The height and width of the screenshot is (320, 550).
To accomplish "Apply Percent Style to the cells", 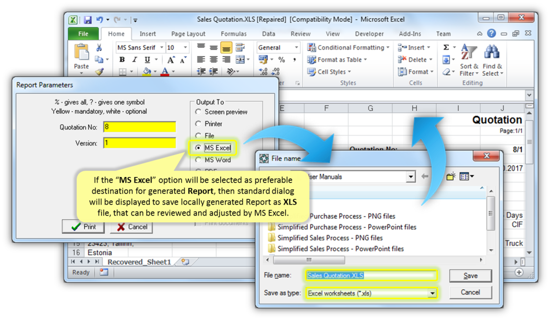I will (x=281, y=60).
